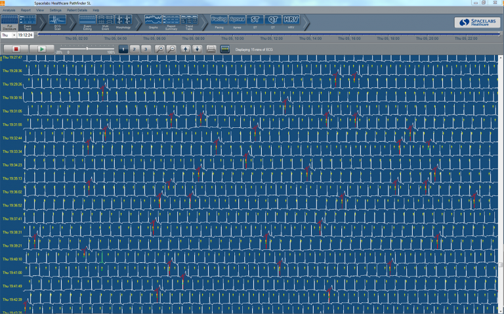Open the Patient Details menu
The height and width of the screenshot is (314, 504).
(x=77, y=10)
